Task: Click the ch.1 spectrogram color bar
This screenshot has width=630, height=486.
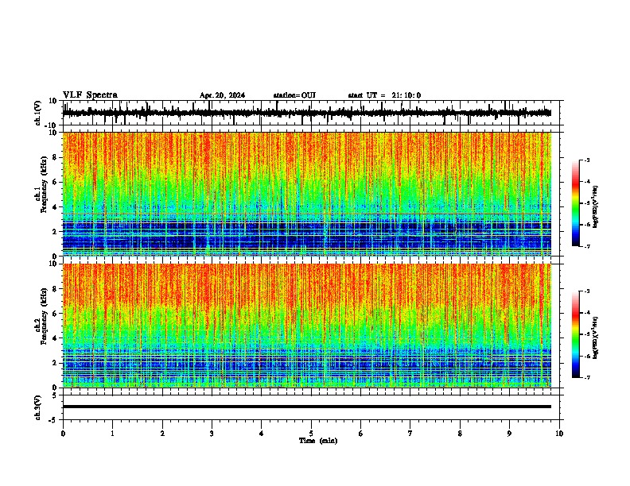Action: coord(576,203)
